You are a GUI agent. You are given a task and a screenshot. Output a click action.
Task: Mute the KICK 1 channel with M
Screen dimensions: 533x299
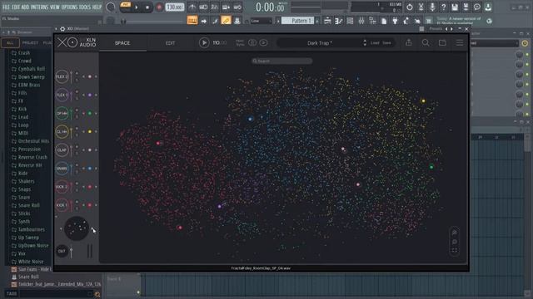click(77, 202)
